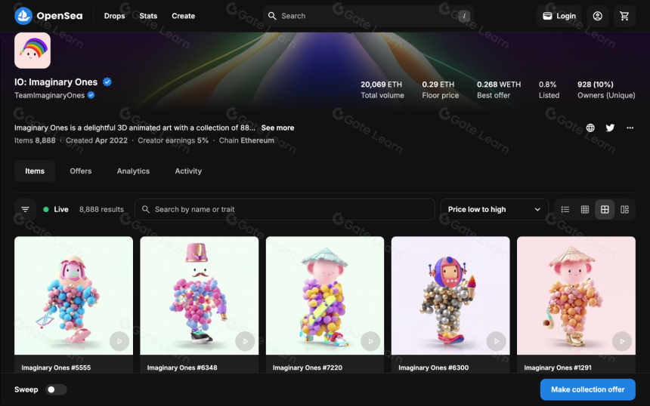Open the collection Twitter icon
Viewport: 650px width, 406px height.
coord(610,128)
